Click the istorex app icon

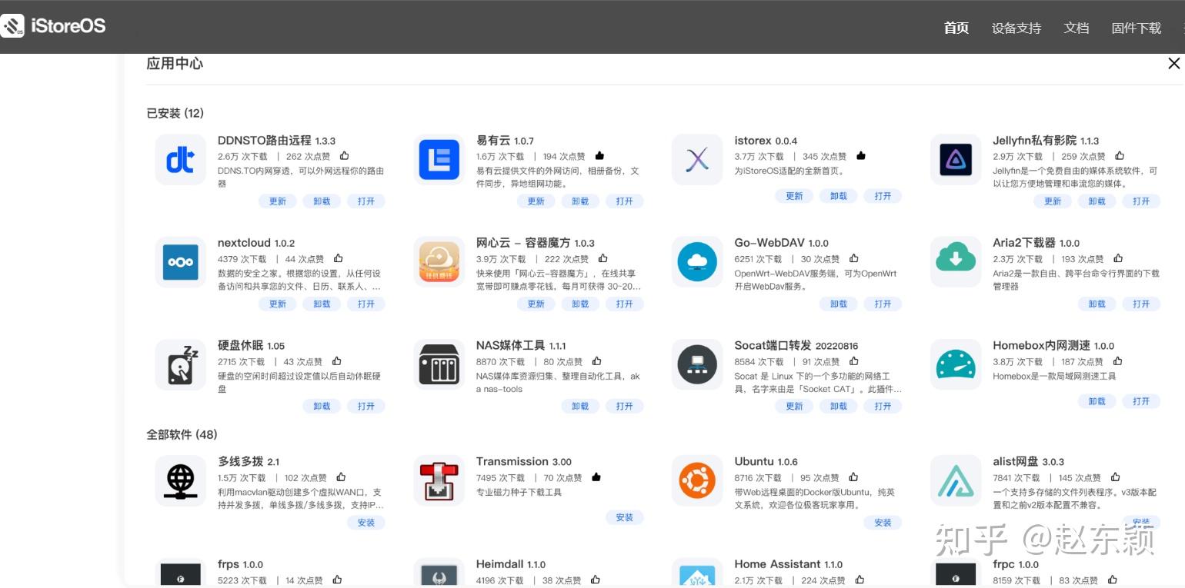(x=697, y=160)
